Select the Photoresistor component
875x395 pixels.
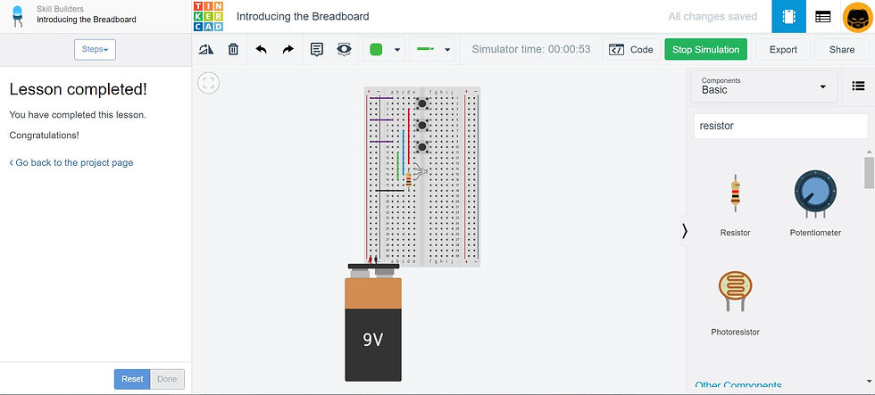click(735, 303)
